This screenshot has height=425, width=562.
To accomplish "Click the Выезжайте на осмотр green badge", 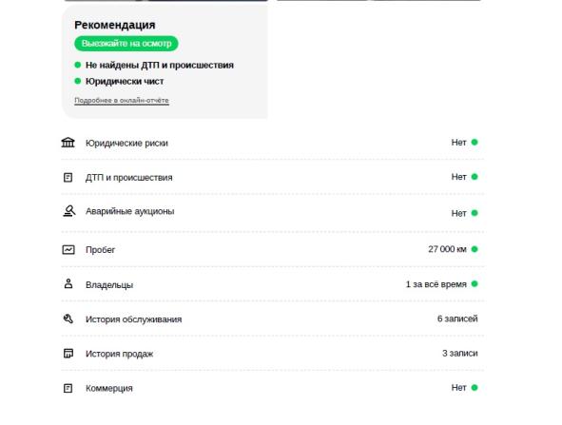I will click(126, 44).
